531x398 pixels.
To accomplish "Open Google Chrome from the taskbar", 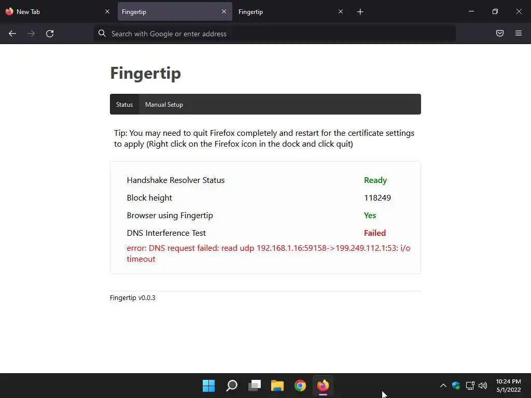I will pos(300,386).
